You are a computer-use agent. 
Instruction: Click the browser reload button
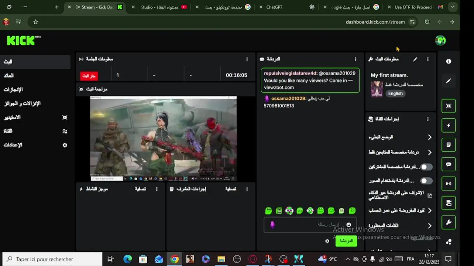[427, 22]
